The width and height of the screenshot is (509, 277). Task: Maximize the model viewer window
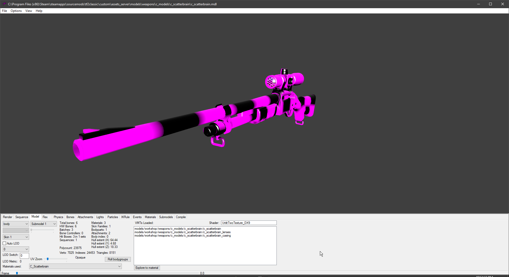click(x=490, y=4)
